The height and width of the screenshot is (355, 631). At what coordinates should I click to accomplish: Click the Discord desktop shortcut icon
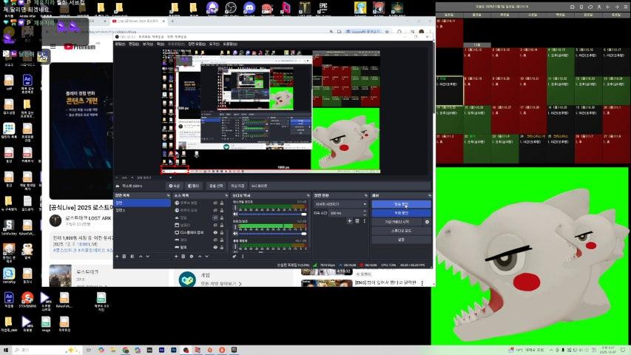click(249, 8)
